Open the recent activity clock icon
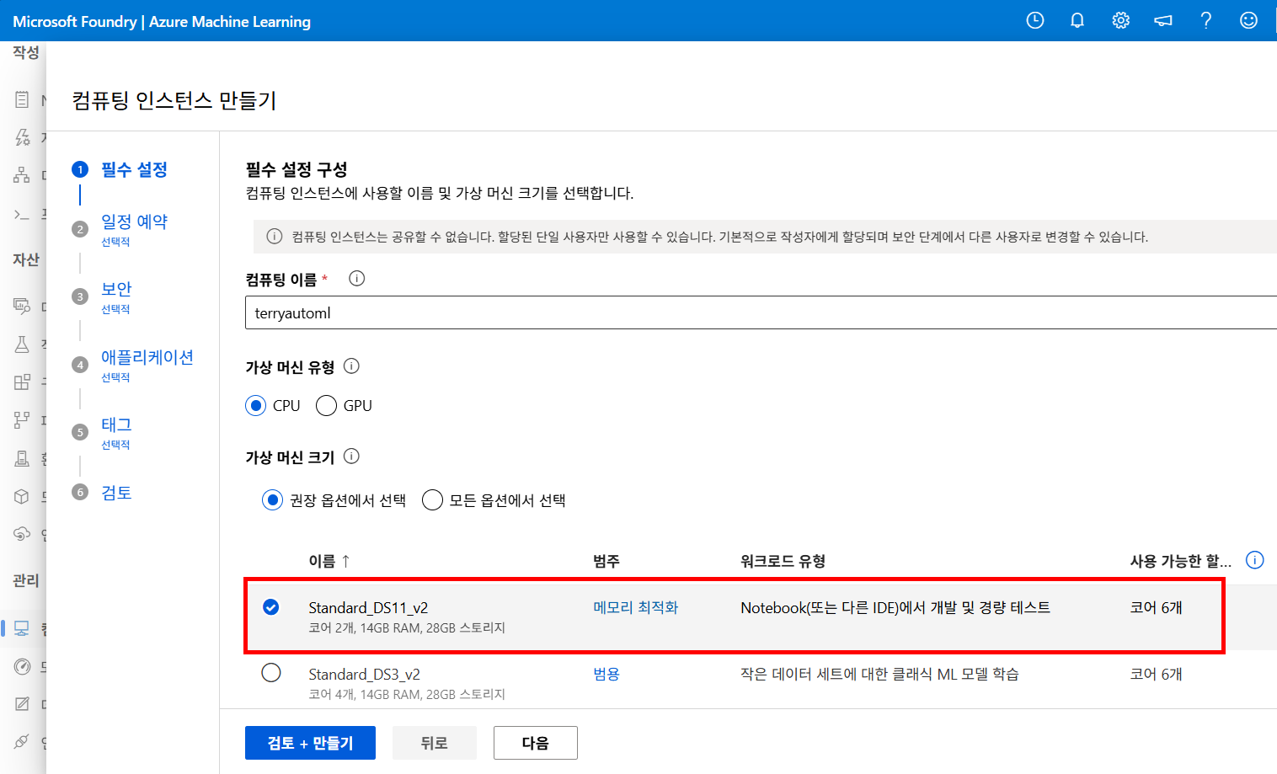The height and width of the screenshot is (774, 1277). [x=1035, y=20]
